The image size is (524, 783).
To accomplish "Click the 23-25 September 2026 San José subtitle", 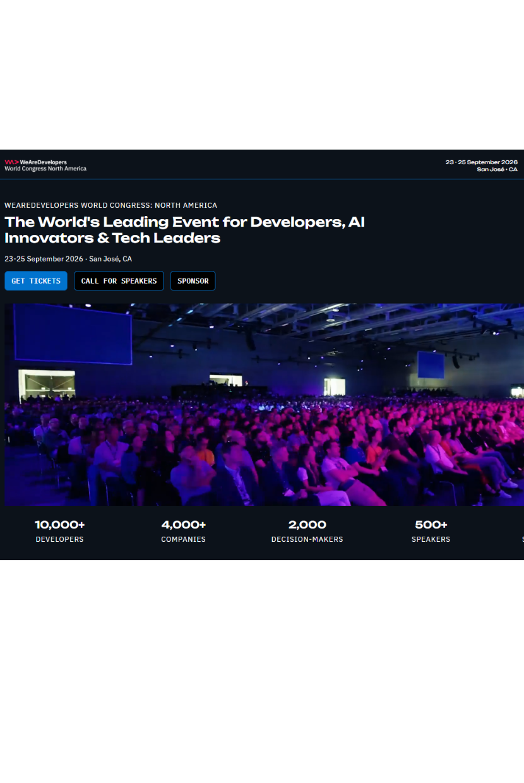I will pyautogui.click(x=68, y=258).
